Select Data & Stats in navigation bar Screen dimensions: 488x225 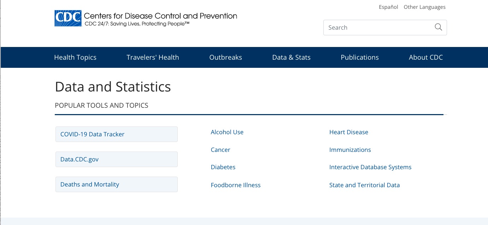[x=291, y=57]
